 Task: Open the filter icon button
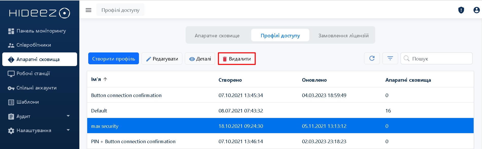tap(390, 58)
